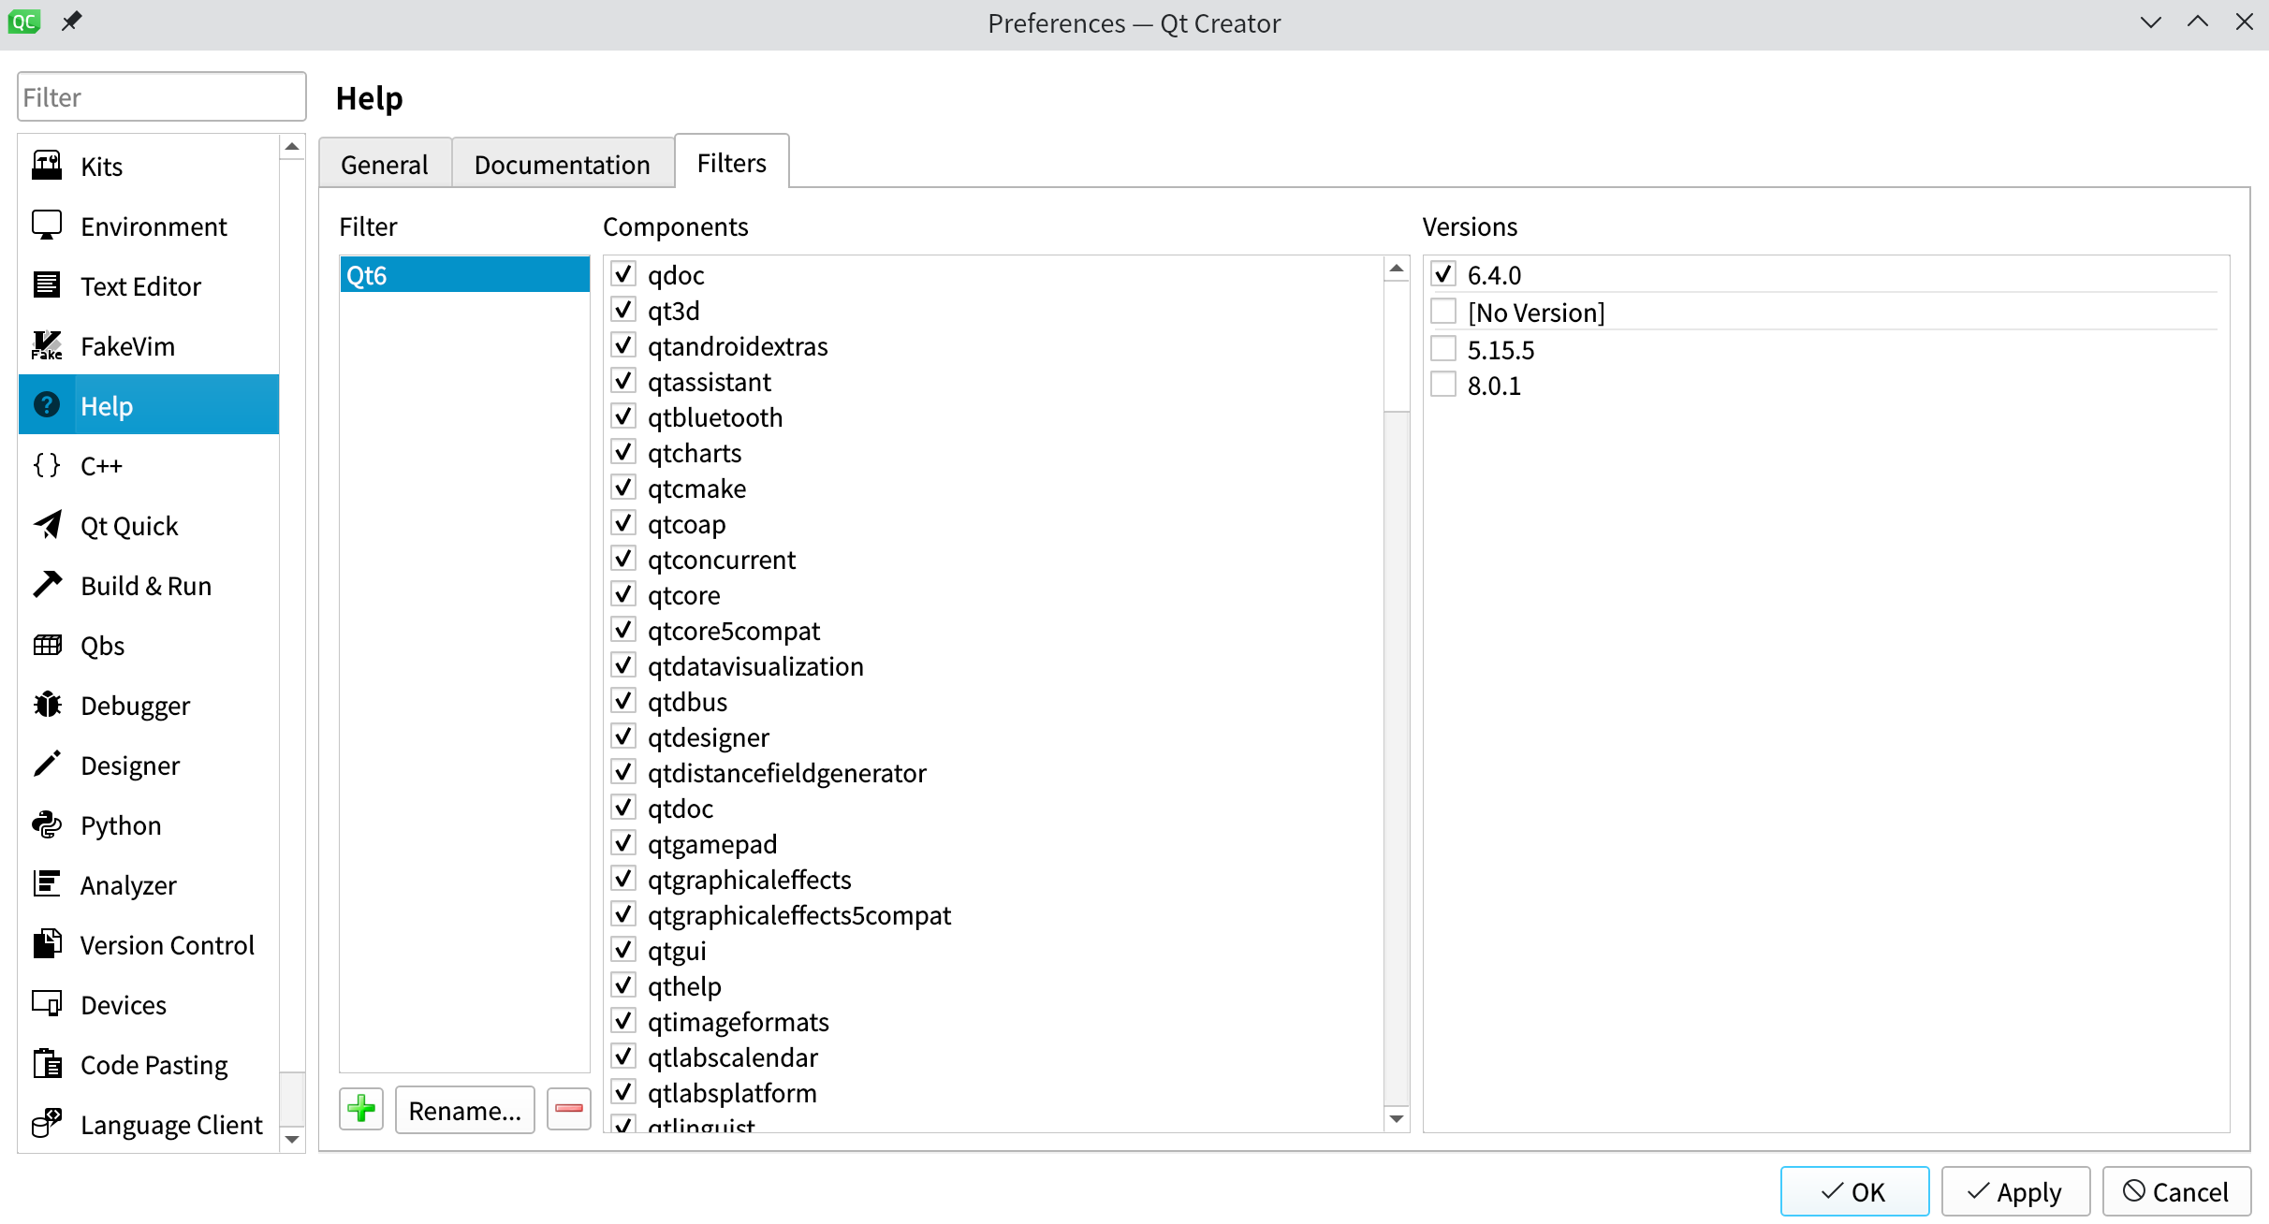Disable the qtcore component checkbox

[623, 594]
